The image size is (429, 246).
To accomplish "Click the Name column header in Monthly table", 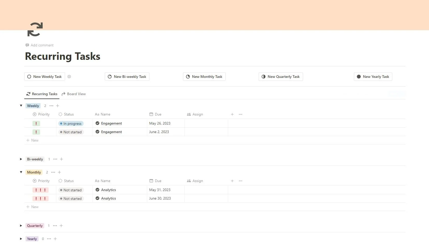I will pos(102,181).
